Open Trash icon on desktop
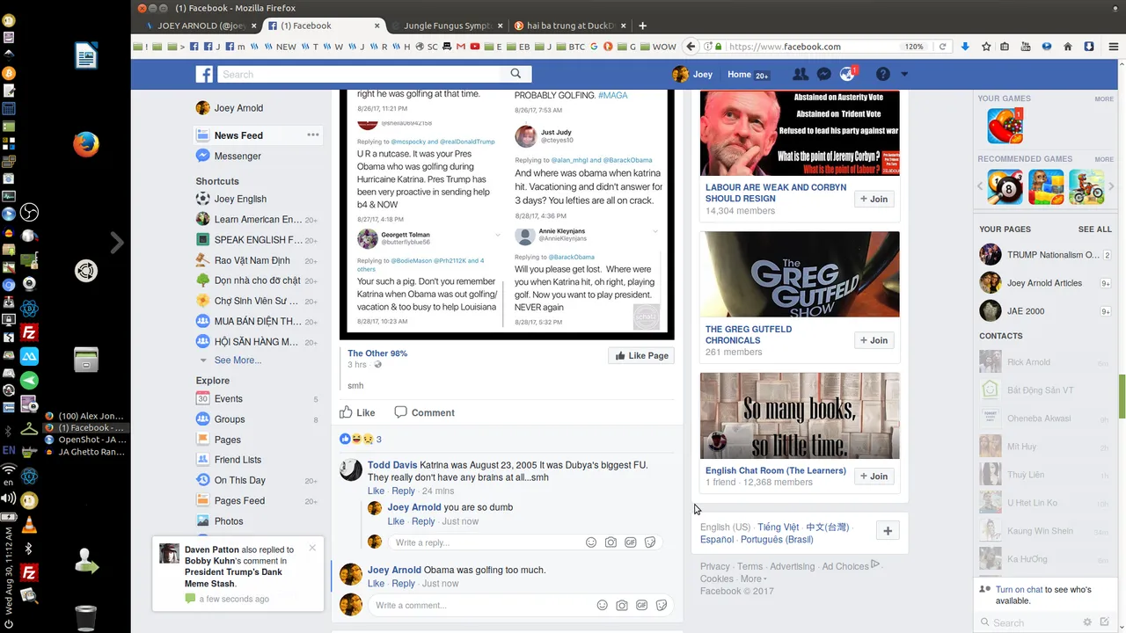The width and height of the screenshot is (1126, 633). pos(85,618)
